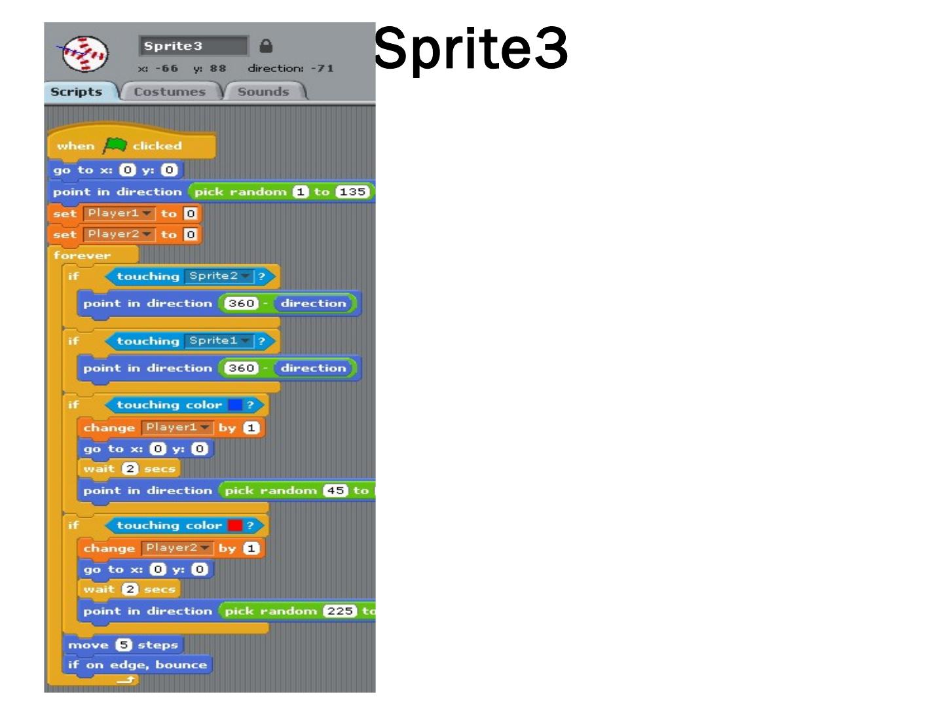Click the 1 field in pick random 1 to 135
The image size is (943, 707).
click(300, 192)
